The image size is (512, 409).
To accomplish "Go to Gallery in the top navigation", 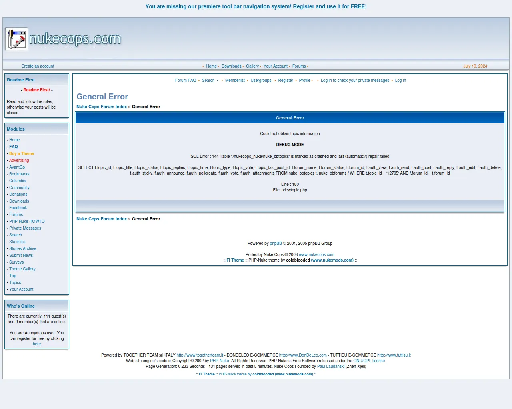I will point(252,66).
